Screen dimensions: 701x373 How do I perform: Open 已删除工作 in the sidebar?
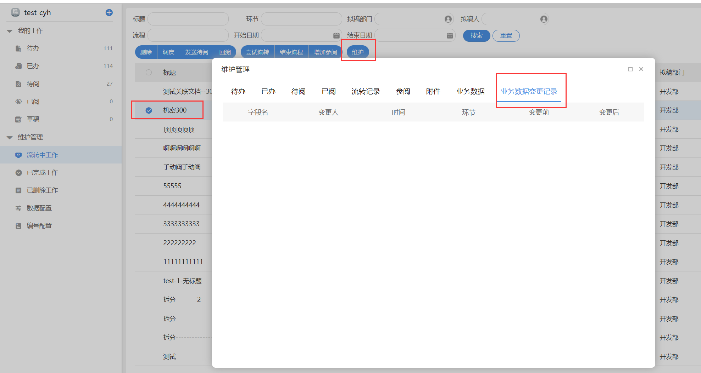(61, 190)
